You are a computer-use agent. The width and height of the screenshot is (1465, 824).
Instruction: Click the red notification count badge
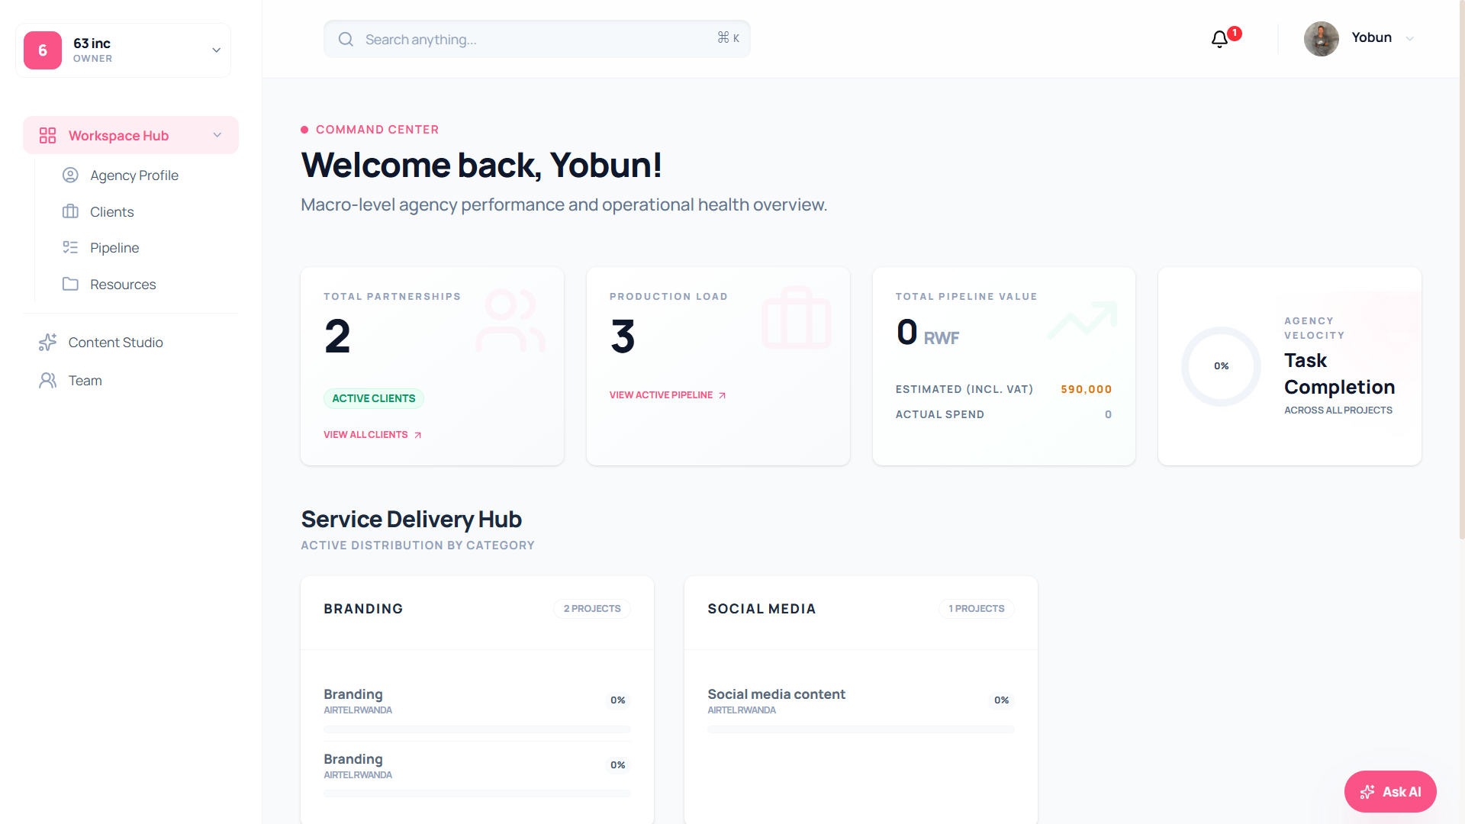pos(1235,34)
